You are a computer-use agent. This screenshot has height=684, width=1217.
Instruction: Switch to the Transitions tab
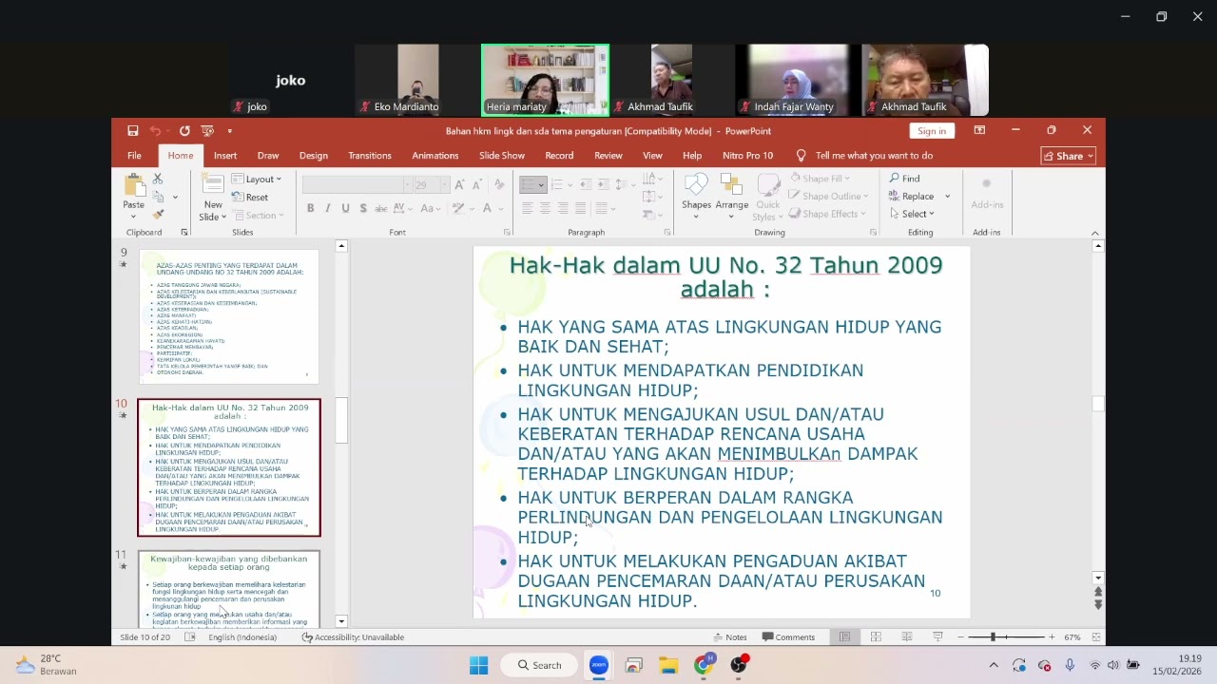tap(370, 156)
